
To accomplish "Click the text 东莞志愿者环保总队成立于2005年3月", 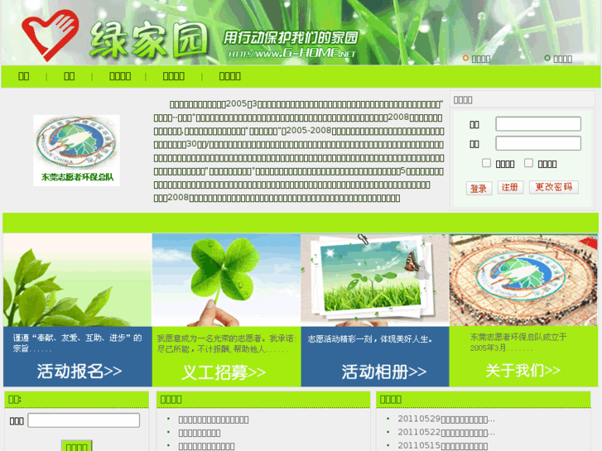I will pyautogui.click(x=518, y=343).
